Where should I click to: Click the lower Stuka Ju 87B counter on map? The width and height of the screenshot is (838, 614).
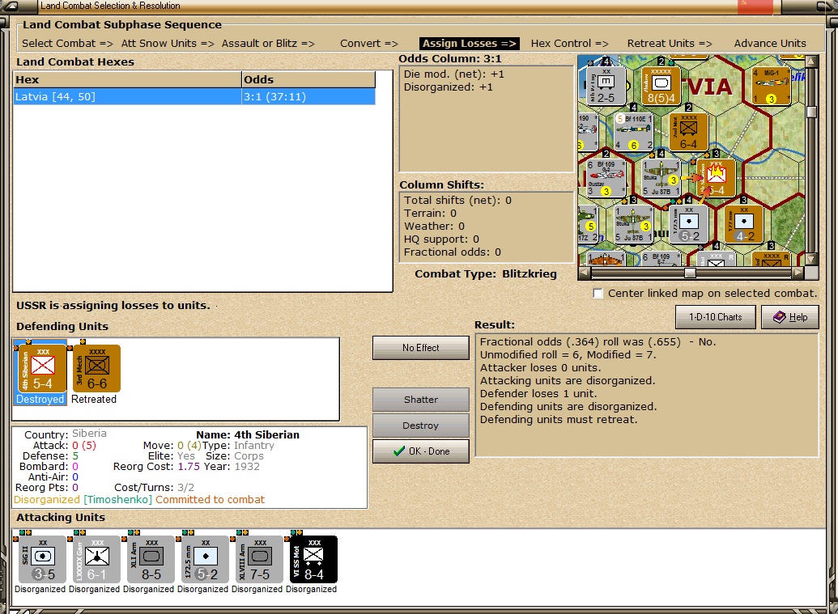633,225
